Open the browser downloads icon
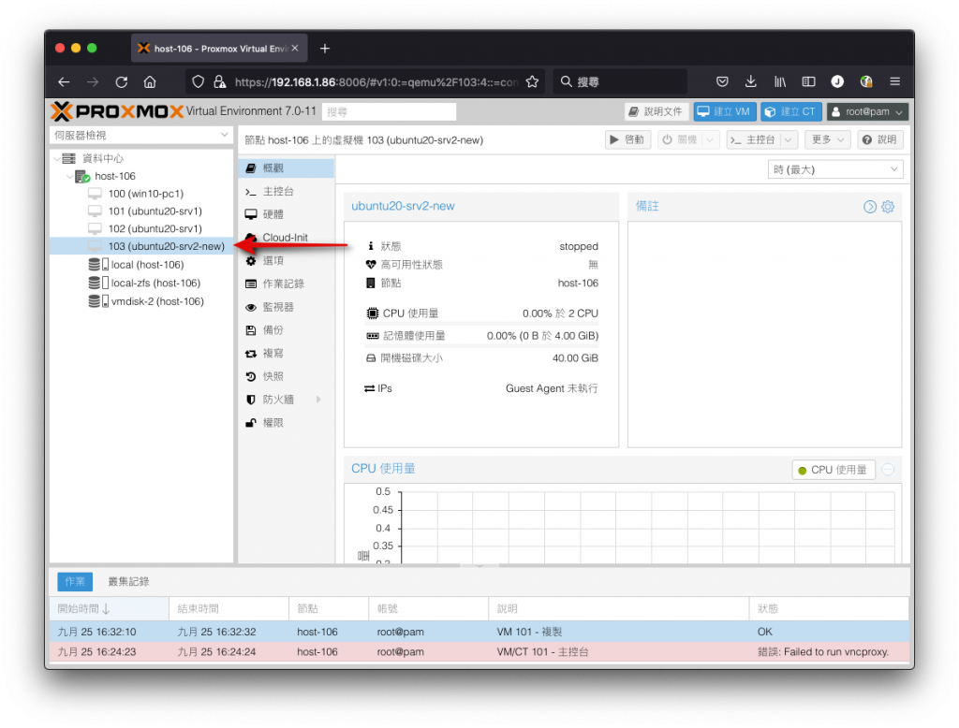Image resolution: width=959 pixels, height=728 pixels. pyautogui.click(x=751, y=82)
